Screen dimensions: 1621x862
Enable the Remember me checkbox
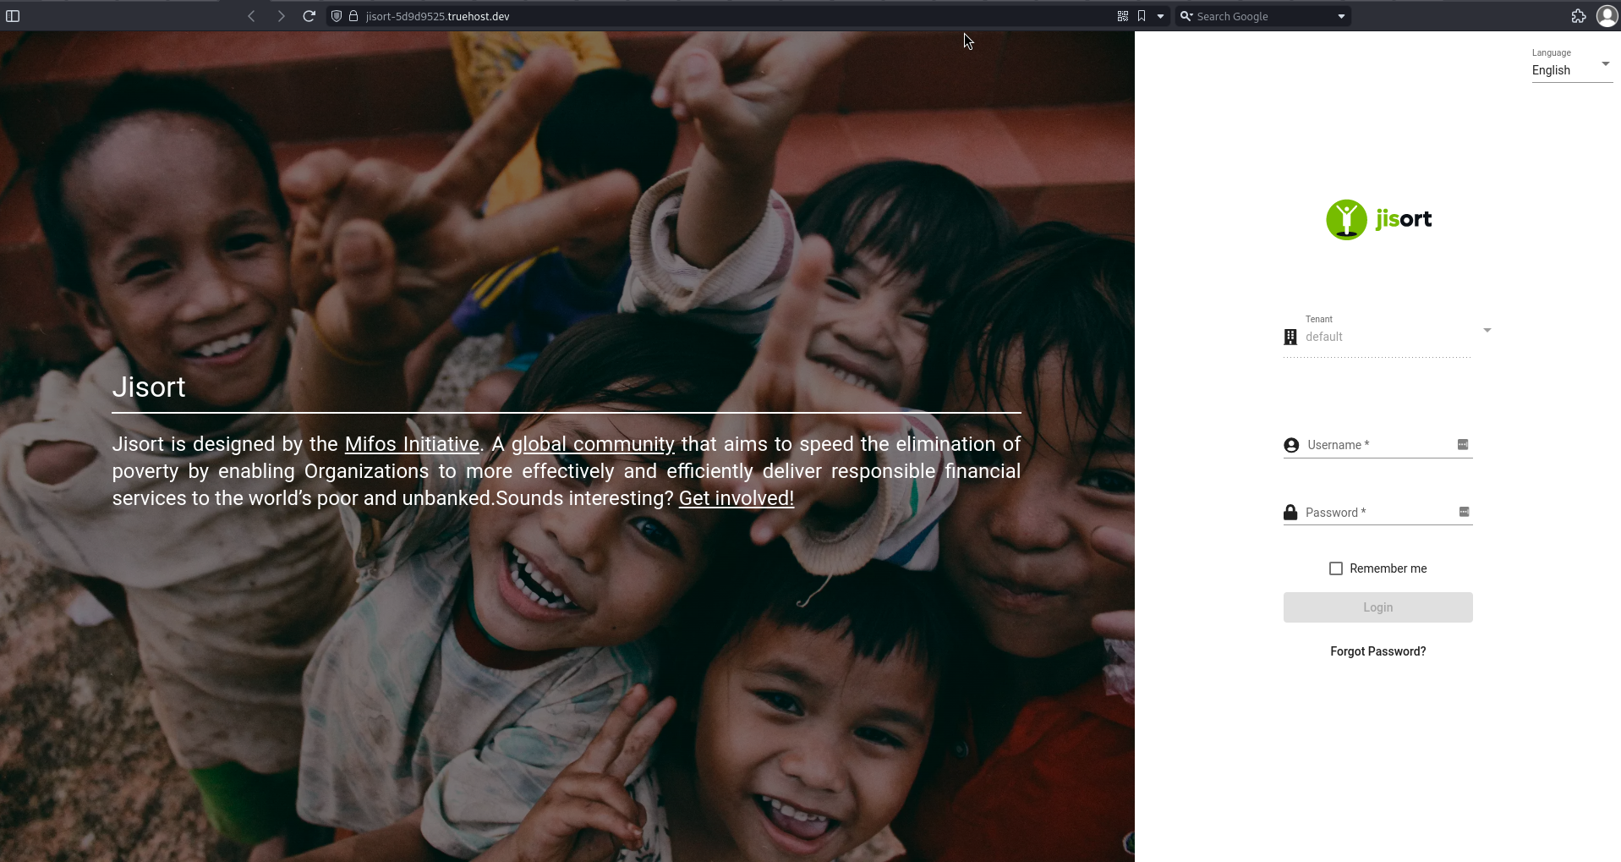1336,568
